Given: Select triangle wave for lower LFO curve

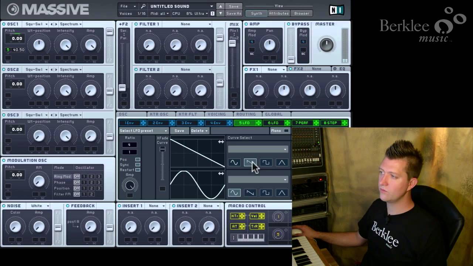Looking at the screenshot, I should coord(282,192).
